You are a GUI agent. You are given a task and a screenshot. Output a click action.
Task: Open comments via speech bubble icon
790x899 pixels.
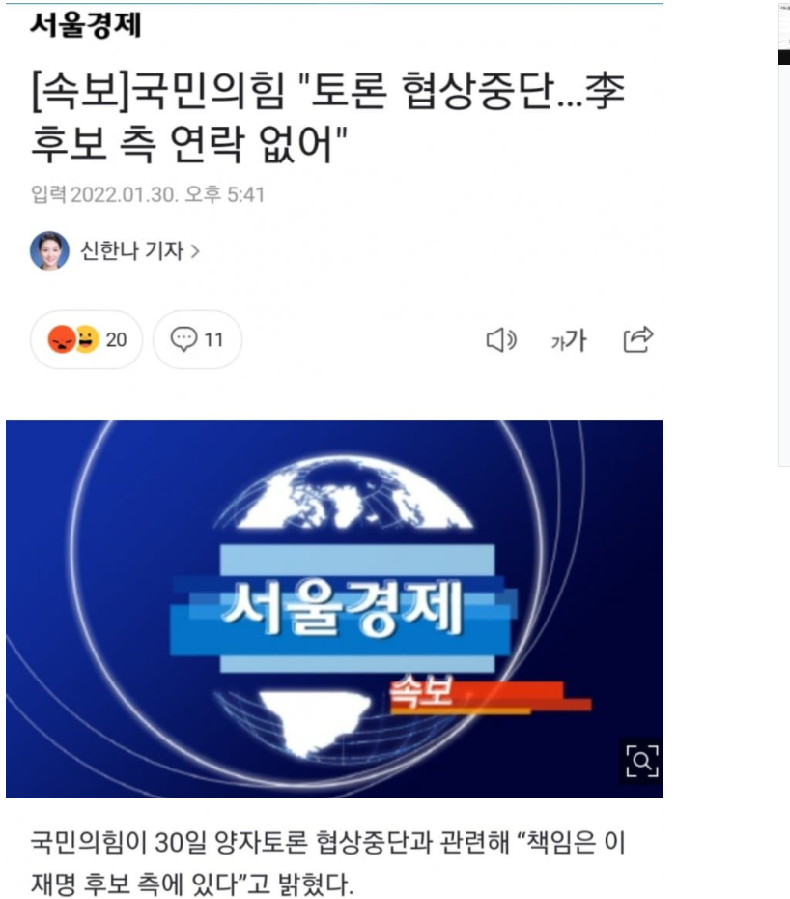point(183,339)
